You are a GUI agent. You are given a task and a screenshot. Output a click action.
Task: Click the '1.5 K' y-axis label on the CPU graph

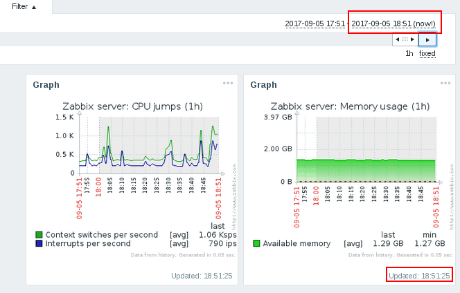65,117
